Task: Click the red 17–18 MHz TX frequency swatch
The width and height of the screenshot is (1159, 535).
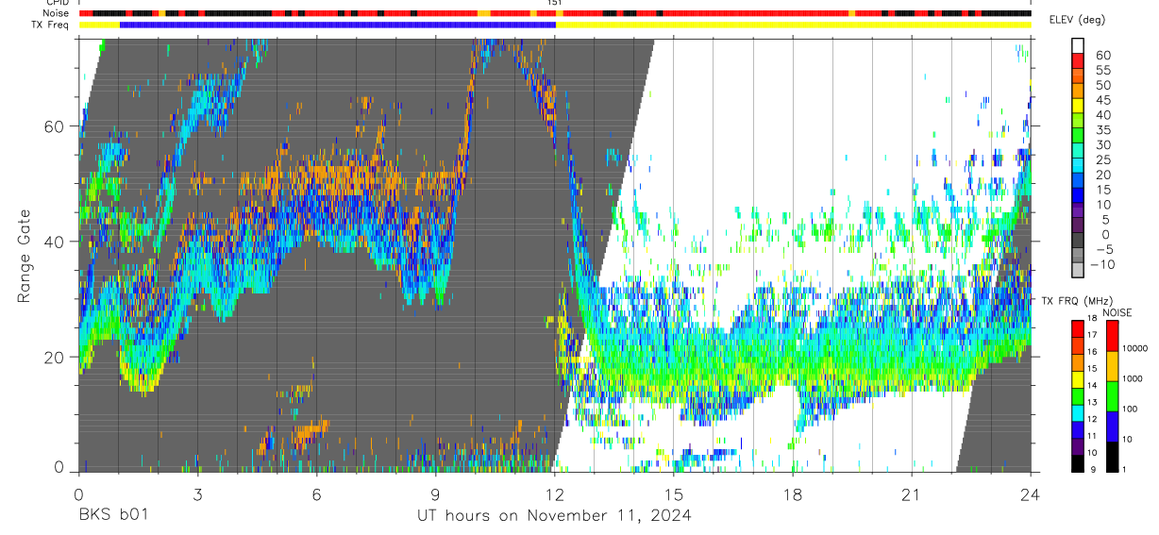Action: point(1078,327)
